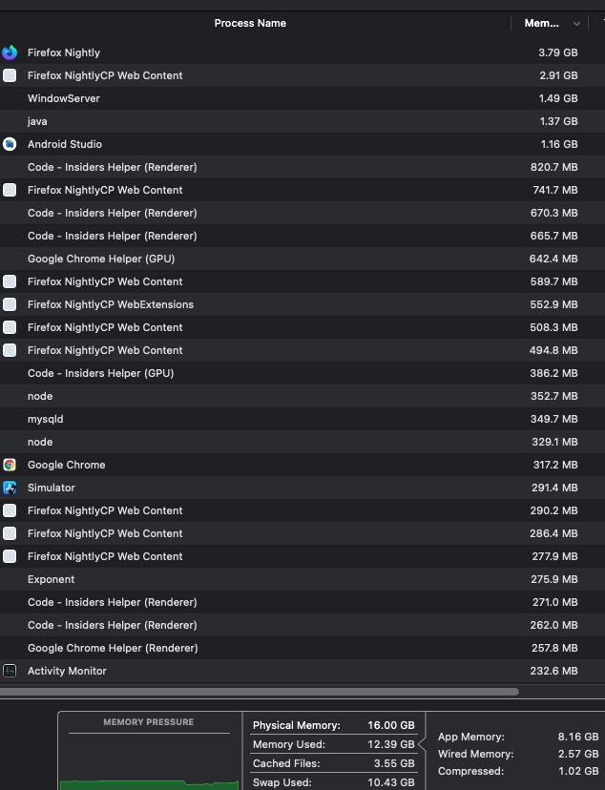Click the Firefox Nightly app icon

[10, 52]
